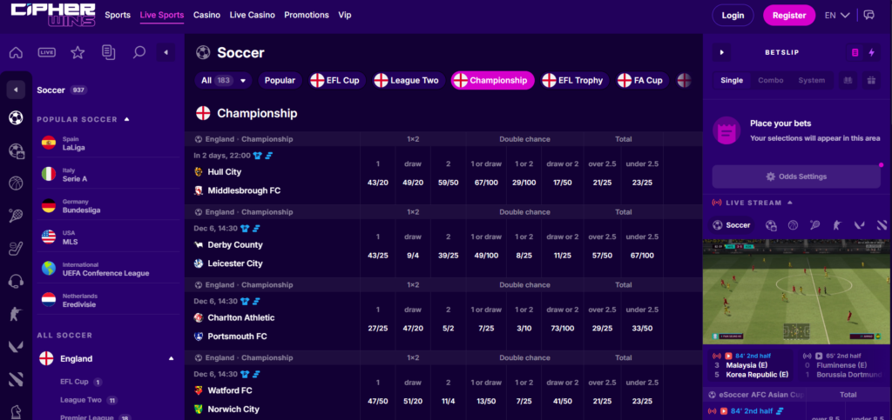Open favorites star icon
Screen dimensions: 892x420
coord(78,53)
